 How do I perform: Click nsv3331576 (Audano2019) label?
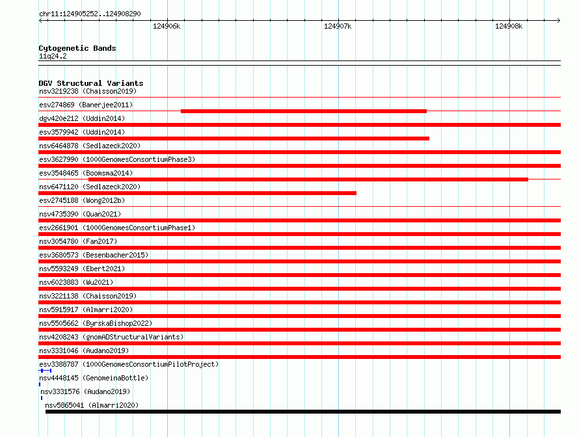pyautogui.click(x=85, y=391)
